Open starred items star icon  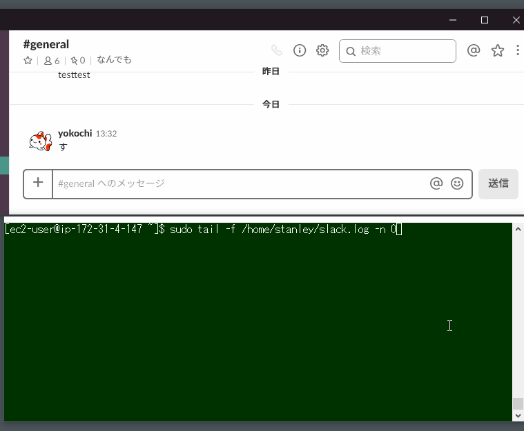coord(498,50)
